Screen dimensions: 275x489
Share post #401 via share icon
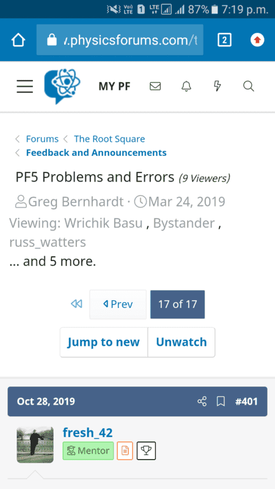point(202,402)
